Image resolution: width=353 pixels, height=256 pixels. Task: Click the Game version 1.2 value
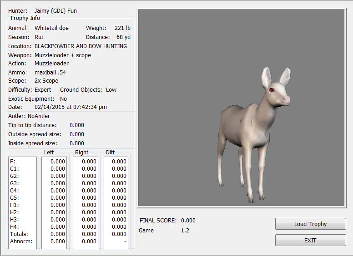[185, 230]
